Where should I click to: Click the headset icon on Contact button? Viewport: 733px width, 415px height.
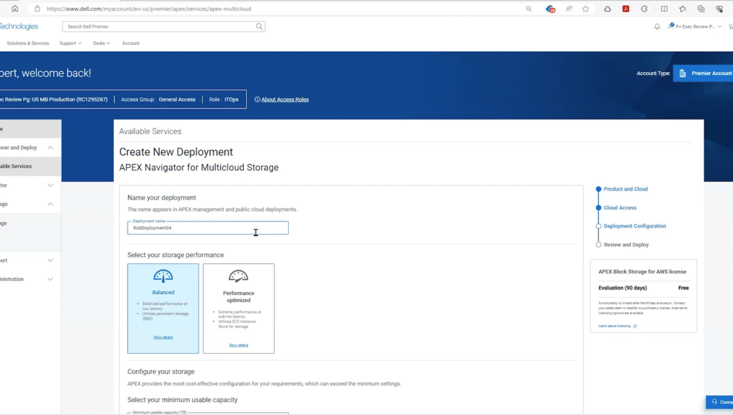714,402
